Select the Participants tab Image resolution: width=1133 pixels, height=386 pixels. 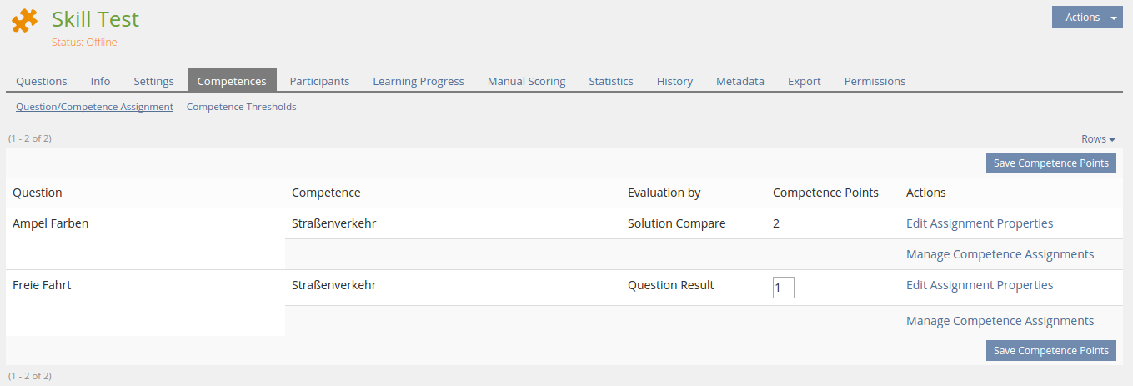tap(319, 81)
